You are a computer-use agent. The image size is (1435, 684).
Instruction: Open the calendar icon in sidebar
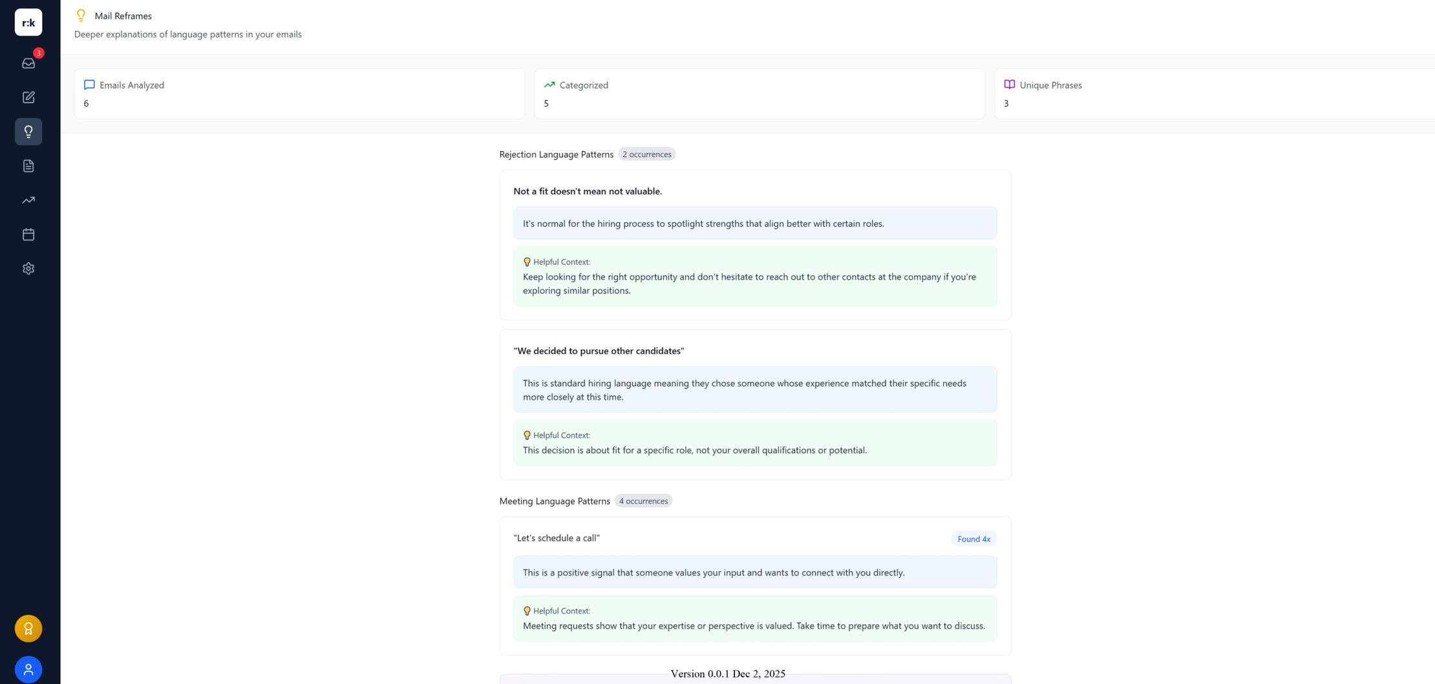click(x=28, y=234)
